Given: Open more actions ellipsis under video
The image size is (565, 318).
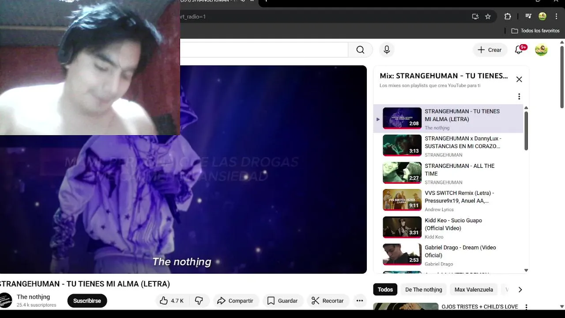Looking at the screenshot, I should coord(360,301).
